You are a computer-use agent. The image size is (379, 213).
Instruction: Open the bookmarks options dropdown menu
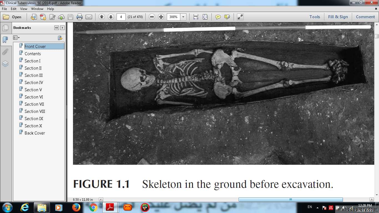point(16,38)
